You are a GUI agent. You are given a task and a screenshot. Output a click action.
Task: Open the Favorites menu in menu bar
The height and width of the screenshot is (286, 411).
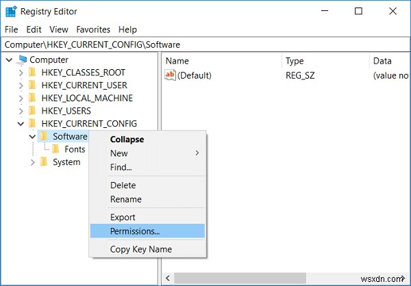click(x=93, y=29)
